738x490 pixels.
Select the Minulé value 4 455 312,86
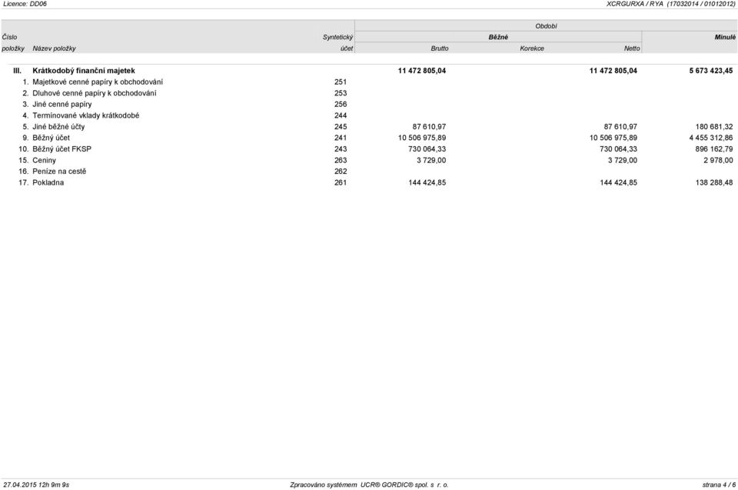pos(710,138)
